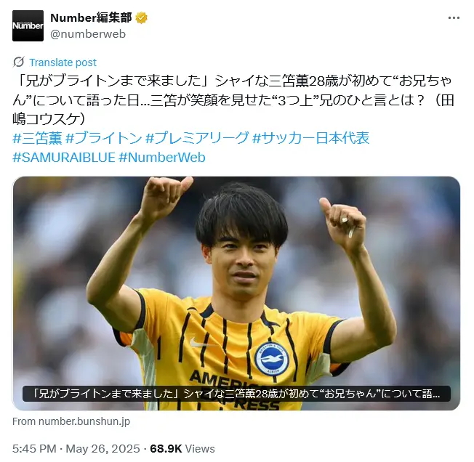Open the article card photo of the player
Image resolution: width=474 pixels, height=462 pixels.
click(236, 281)
